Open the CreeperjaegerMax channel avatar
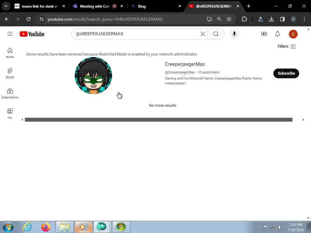The width and height of the screenshot is (311, 233). click(x=93, y=76)
